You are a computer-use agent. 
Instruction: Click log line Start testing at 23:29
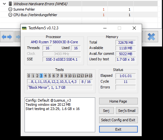point(53,109)
